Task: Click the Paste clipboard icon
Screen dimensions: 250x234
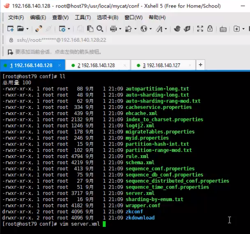Action: tap(90, 29)
